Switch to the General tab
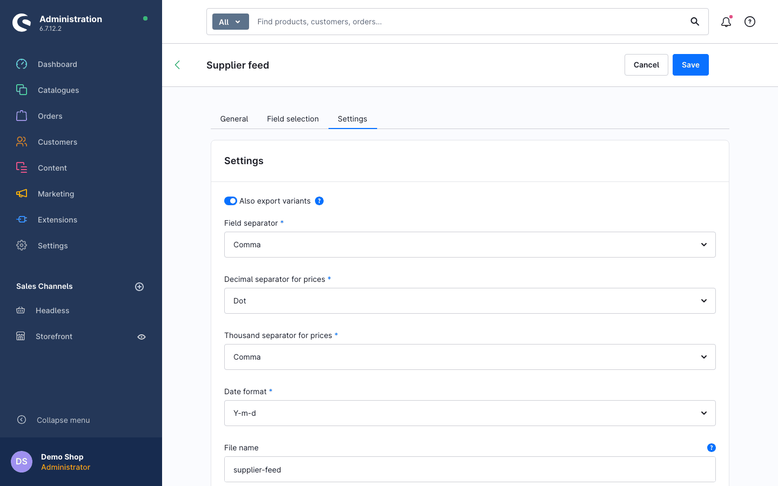 coord(234,119)
